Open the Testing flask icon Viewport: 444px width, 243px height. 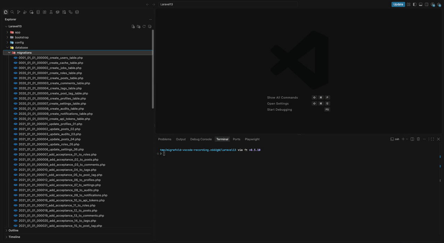coord(51,12)
